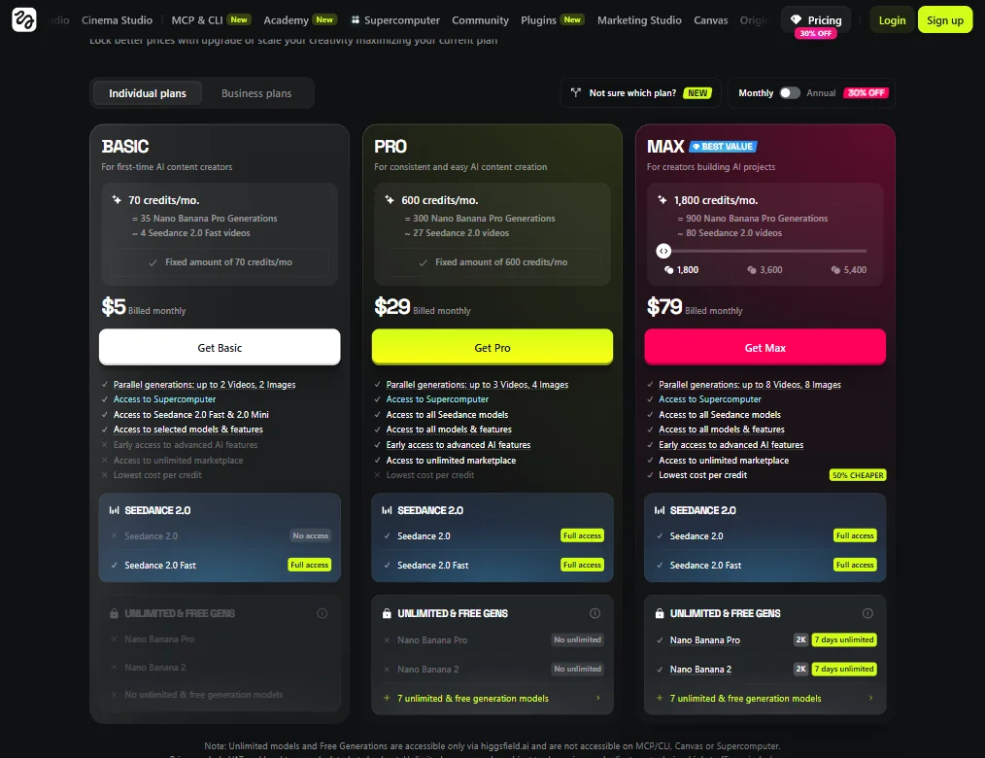
Task: Click the bars icon beside Max Seedance 2.0
Action: coord(660,510)
